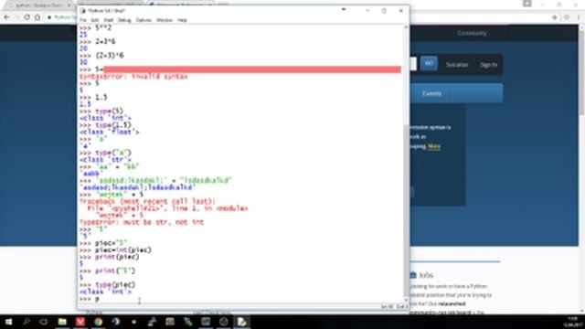Image resolution: width=585 pixels, height=329 pixels.
Task: Click the python.org search input field
Action: (x=413, y=63)
